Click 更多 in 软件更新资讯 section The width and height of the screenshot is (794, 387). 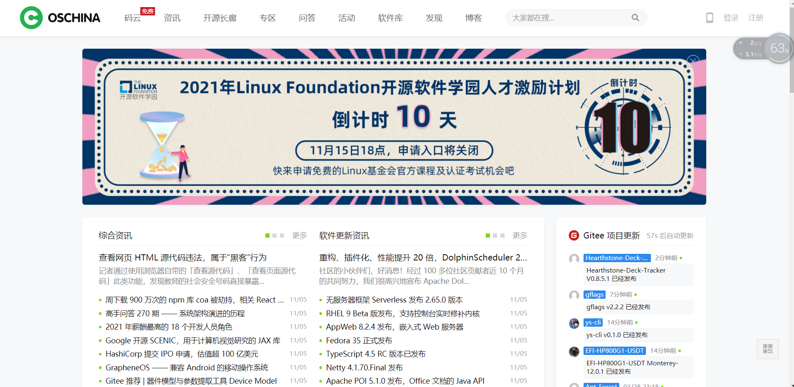point(520,236)
